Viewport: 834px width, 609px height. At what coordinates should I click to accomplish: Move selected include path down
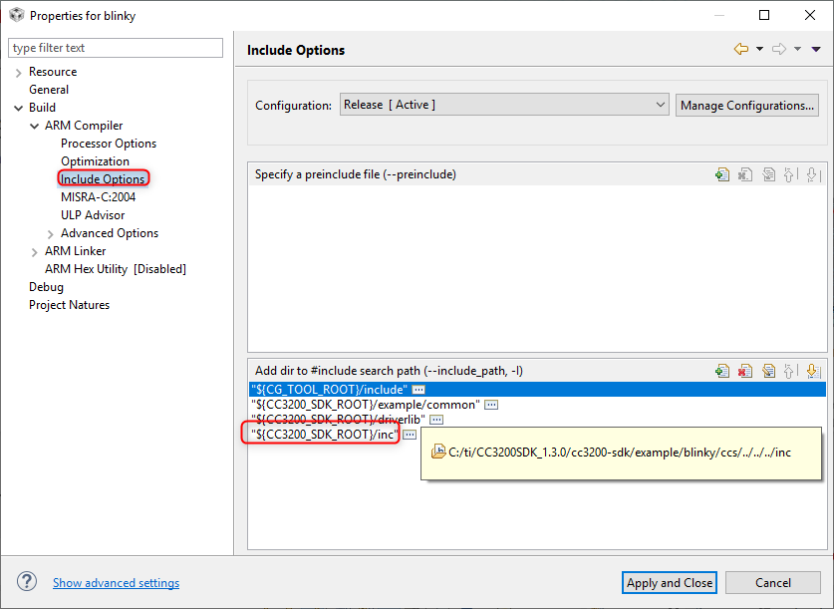(812, 371)
